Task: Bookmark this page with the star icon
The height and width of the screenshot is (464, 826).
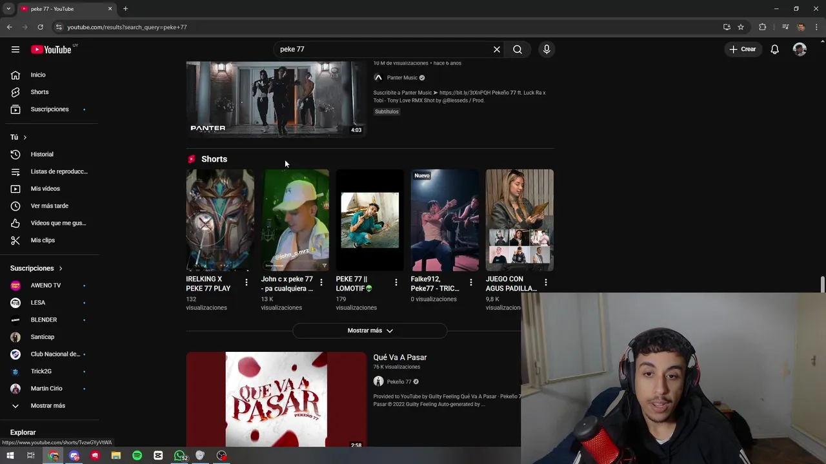Action: 741,27
